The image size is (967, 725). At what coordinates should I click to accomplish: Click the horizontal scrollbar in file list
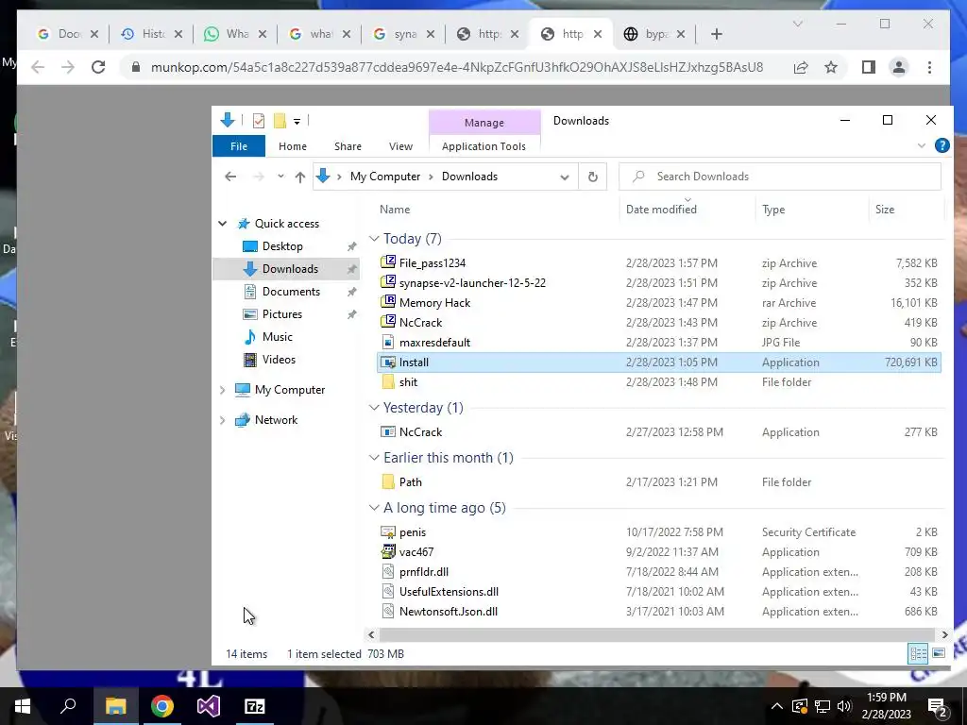click(x=657, y=634)
